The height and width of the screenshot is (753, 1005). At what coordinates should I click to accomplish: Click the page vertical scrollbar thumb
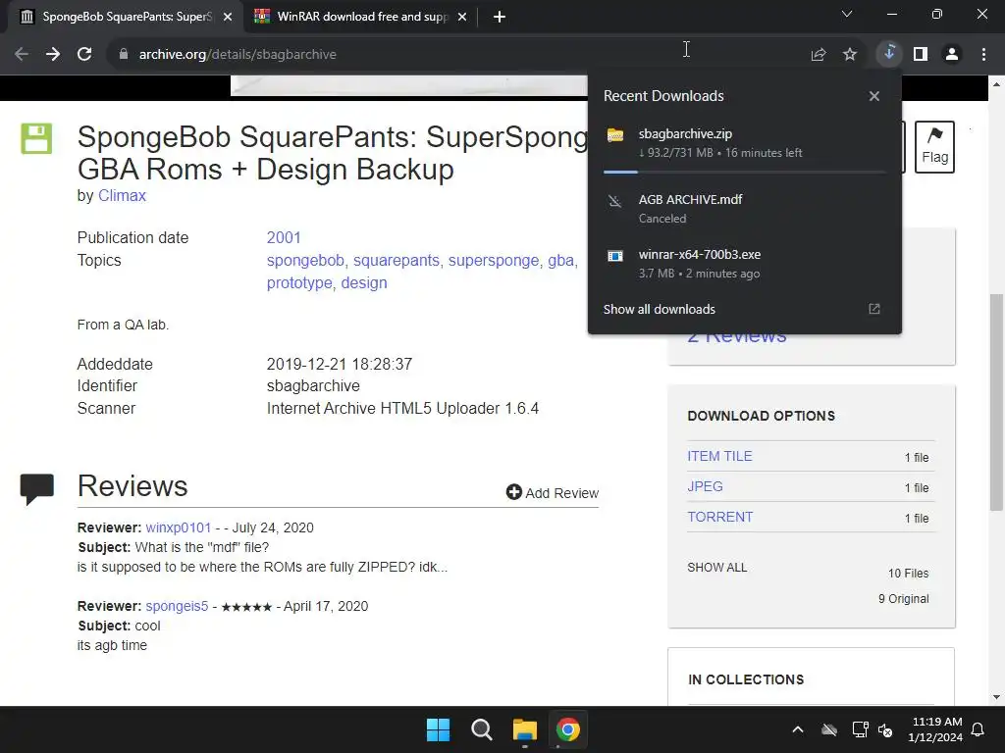point(996,402)
